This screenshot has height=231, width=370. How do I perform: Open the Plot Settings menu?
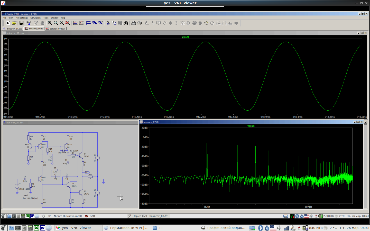click(22, 18)
